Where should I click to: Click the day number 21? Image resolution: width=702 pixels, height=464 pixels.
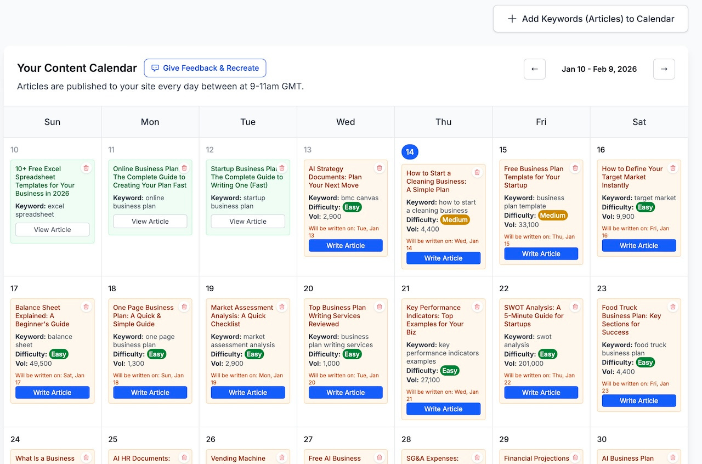pyautogui.click(x=405, y=288)
